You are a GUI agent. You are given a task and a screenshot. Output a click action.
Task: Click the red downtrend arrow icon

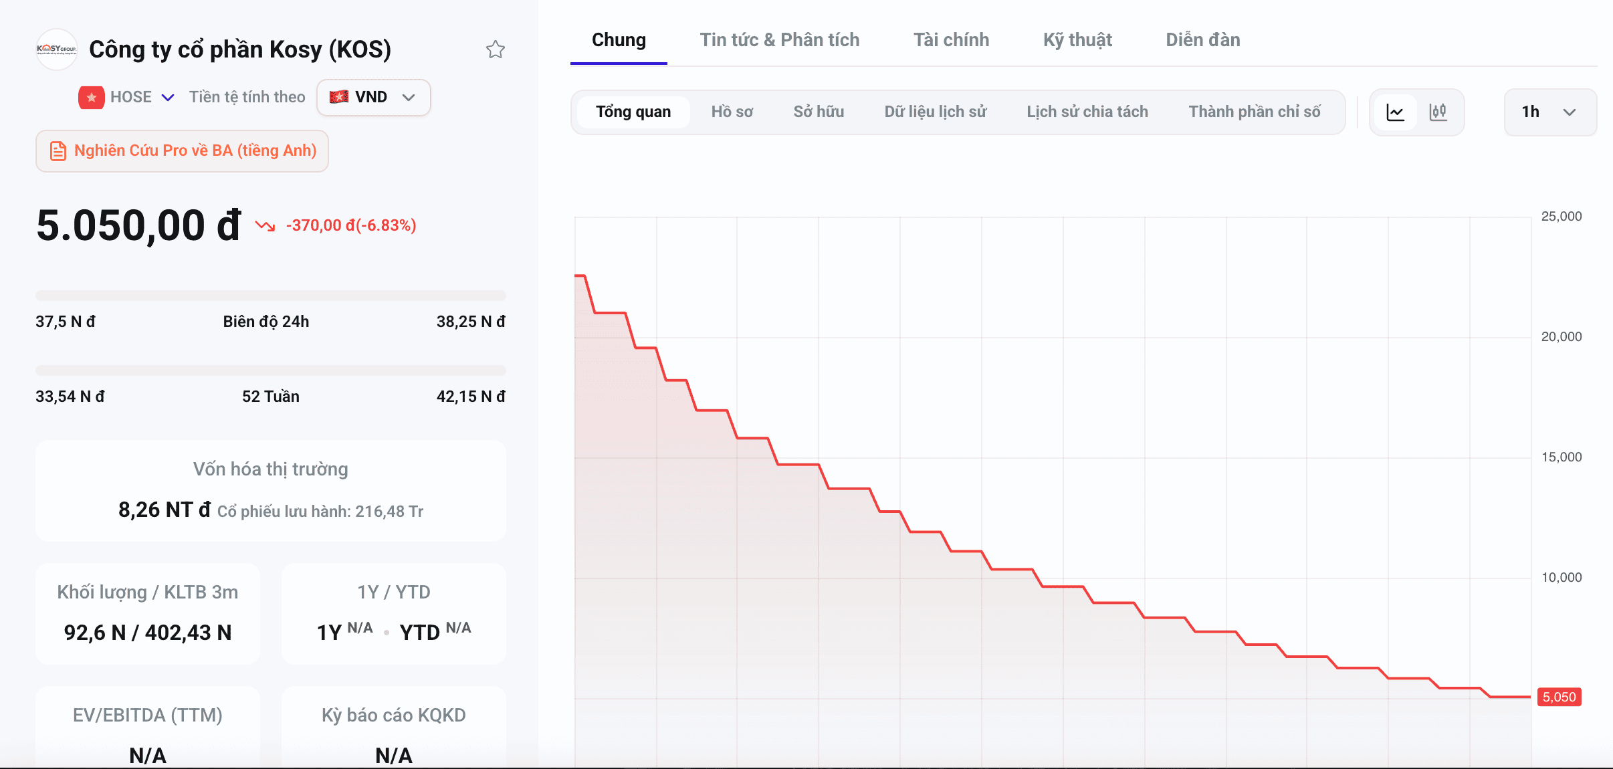[x=265, y=226]
